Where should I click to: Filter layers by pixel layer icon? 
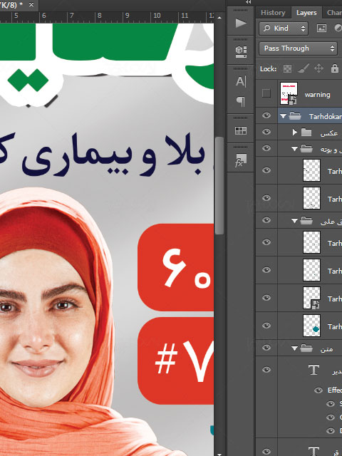[x=321, y=28]
